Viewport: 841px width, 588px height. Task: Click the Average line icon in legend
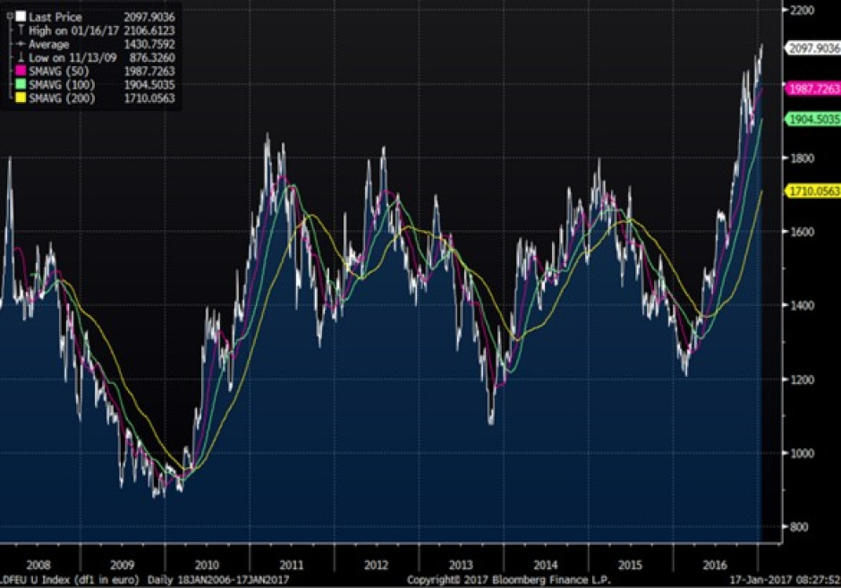(20, 44)
